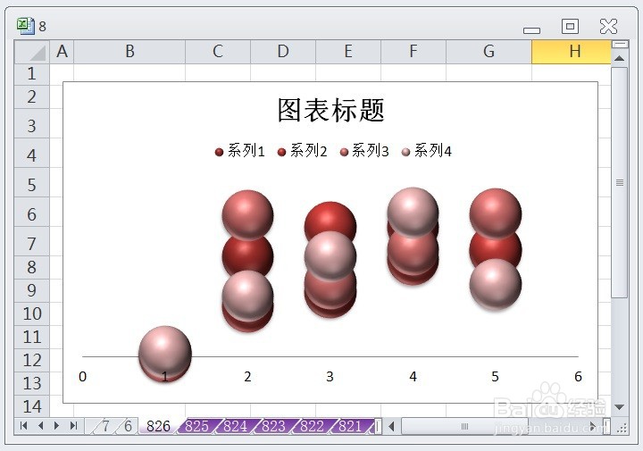Select column H header

coord(571,52)
